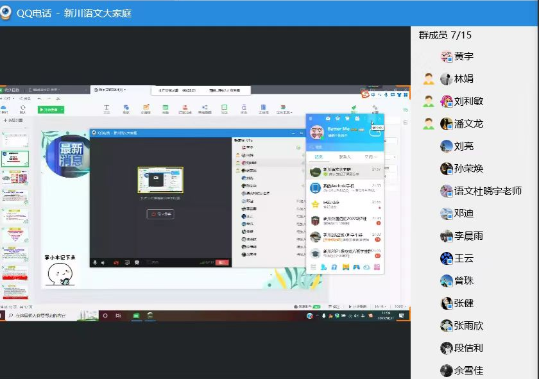
Task: Click the add friend icon at the QQ panel bottom
Action: click(323, 267)
